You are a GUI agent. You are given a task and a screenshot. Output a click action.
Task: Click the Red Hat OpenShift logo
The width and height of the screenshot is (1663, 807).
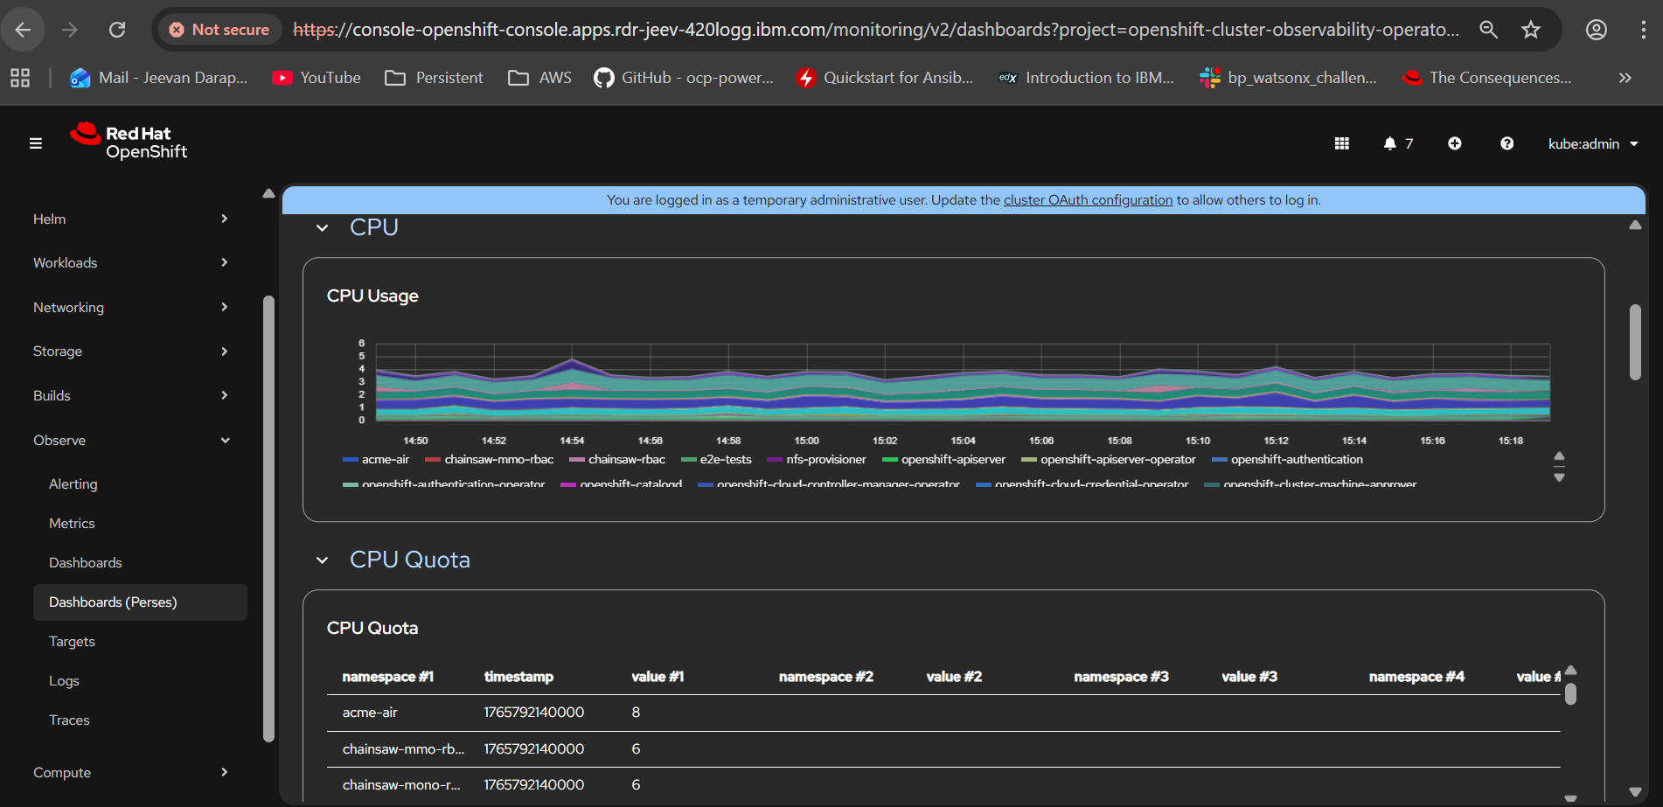click(129, 142)
